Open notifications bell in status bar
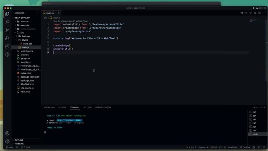 (264, 147)
